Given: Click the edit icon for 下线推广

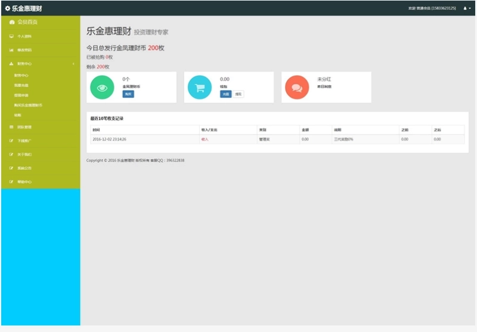Looking at the screenshot, I should pyautogui.click(x=11, y=141).
